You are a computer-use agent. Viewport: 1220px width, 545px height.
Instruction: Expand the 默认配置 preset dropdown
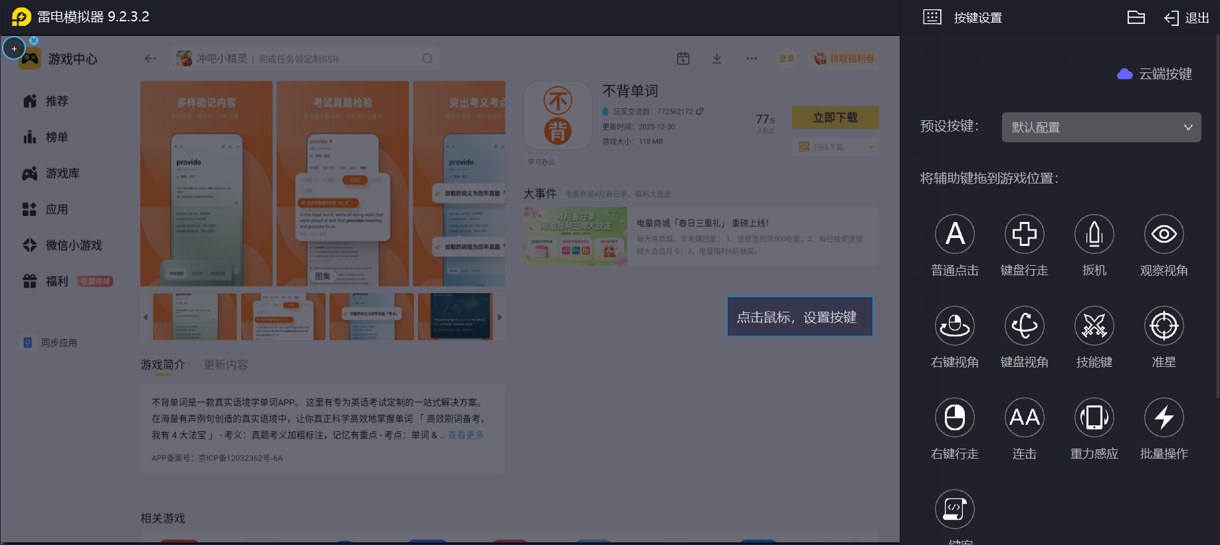pyautogui.click(x=1102, y=127)
